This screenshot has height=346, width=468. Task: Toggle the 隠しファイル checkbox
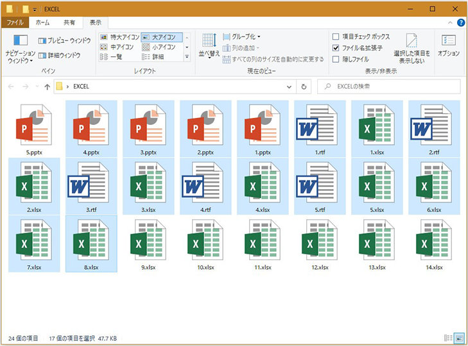coord(336,59)
